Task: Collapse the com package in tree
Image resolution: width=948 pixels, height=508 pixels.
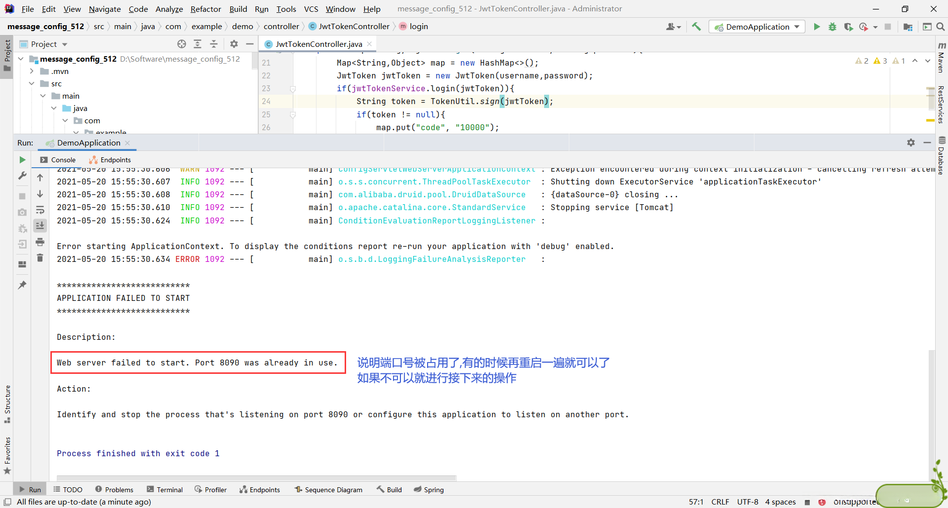Action: [x=65, y=120]
